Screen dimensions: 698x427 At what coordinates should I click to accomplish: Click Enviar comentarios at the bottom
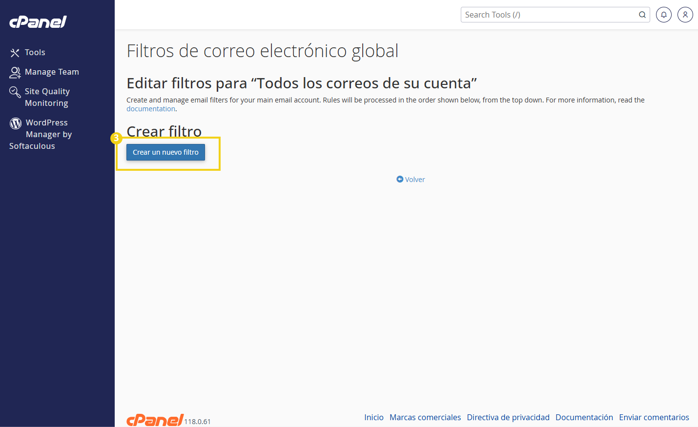click(x=654, y=417)
